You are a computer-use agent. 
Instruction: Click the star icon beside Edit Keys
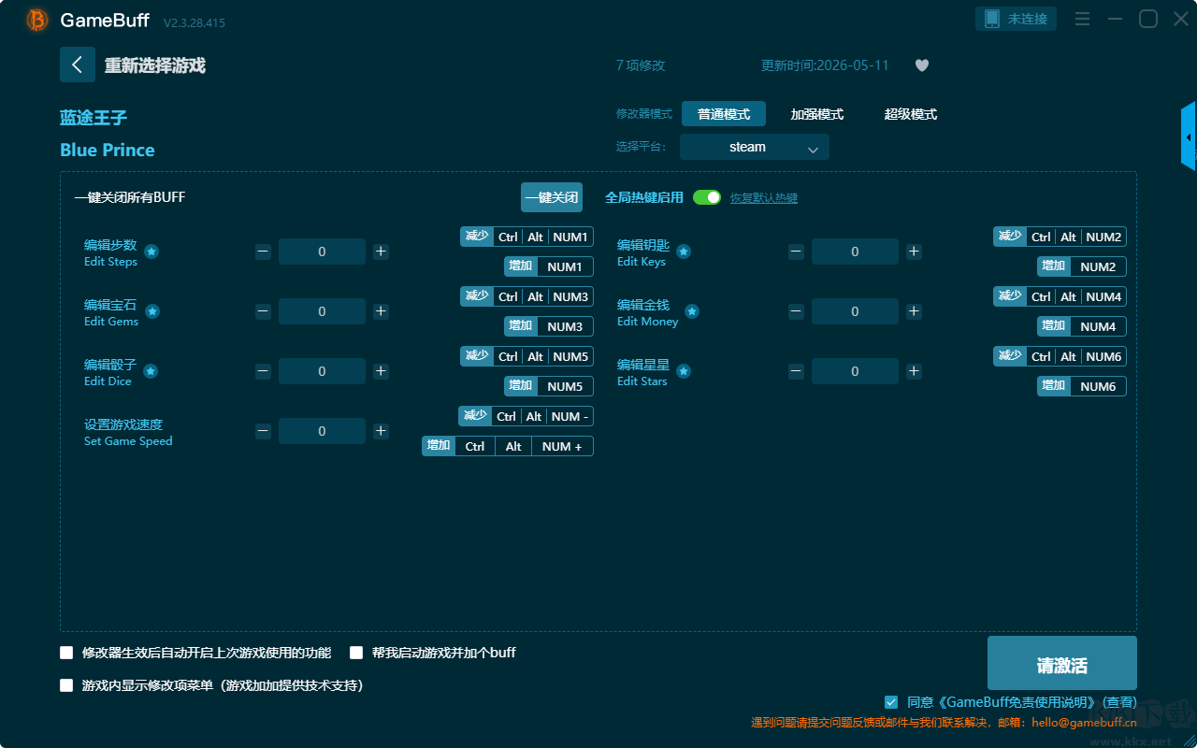pyautogui.click(x=684, y=252)
